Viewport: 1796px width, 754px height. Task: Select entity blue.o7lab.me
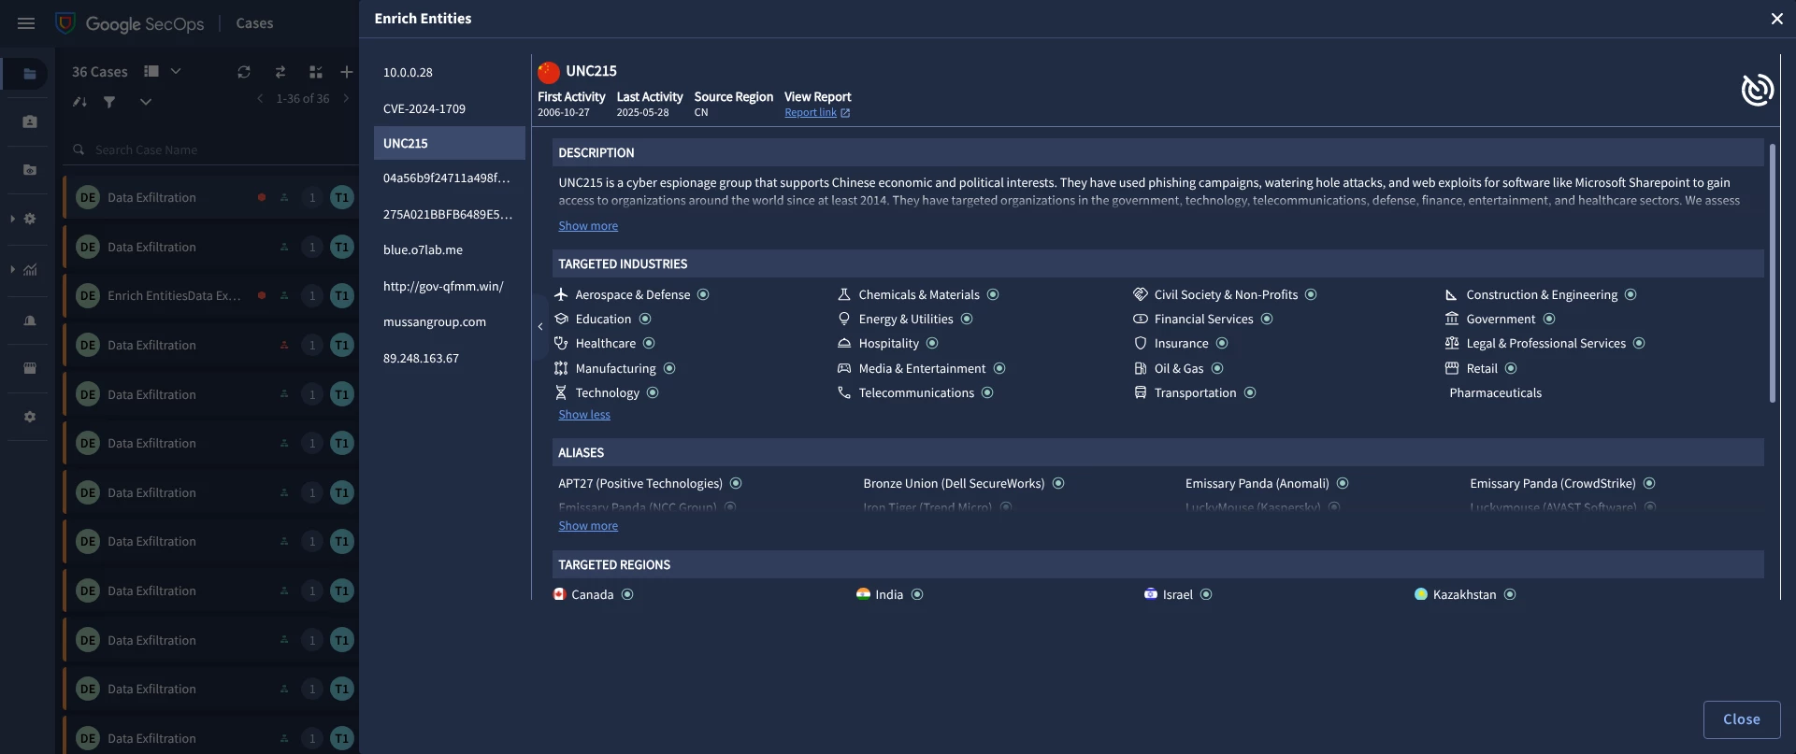click(450, 249)
